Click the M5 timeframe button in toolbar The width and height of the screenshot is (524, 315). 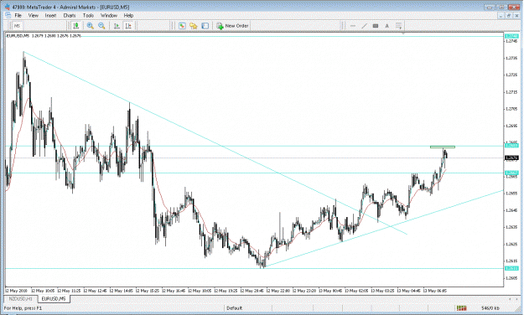coord(17,26)
